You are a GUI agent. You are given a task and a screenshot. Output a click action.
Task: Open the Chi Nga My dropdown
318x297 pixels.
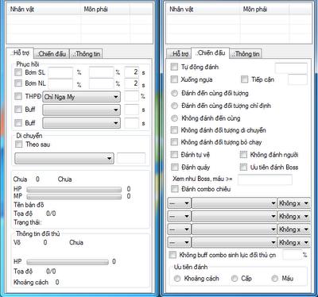(x=81, y=97)
